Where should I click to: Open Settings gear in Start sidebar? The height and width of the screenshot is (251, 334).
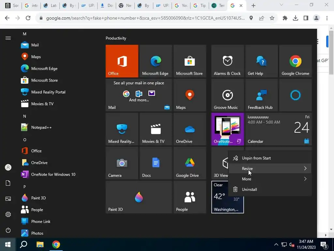[x=8, y=214]
